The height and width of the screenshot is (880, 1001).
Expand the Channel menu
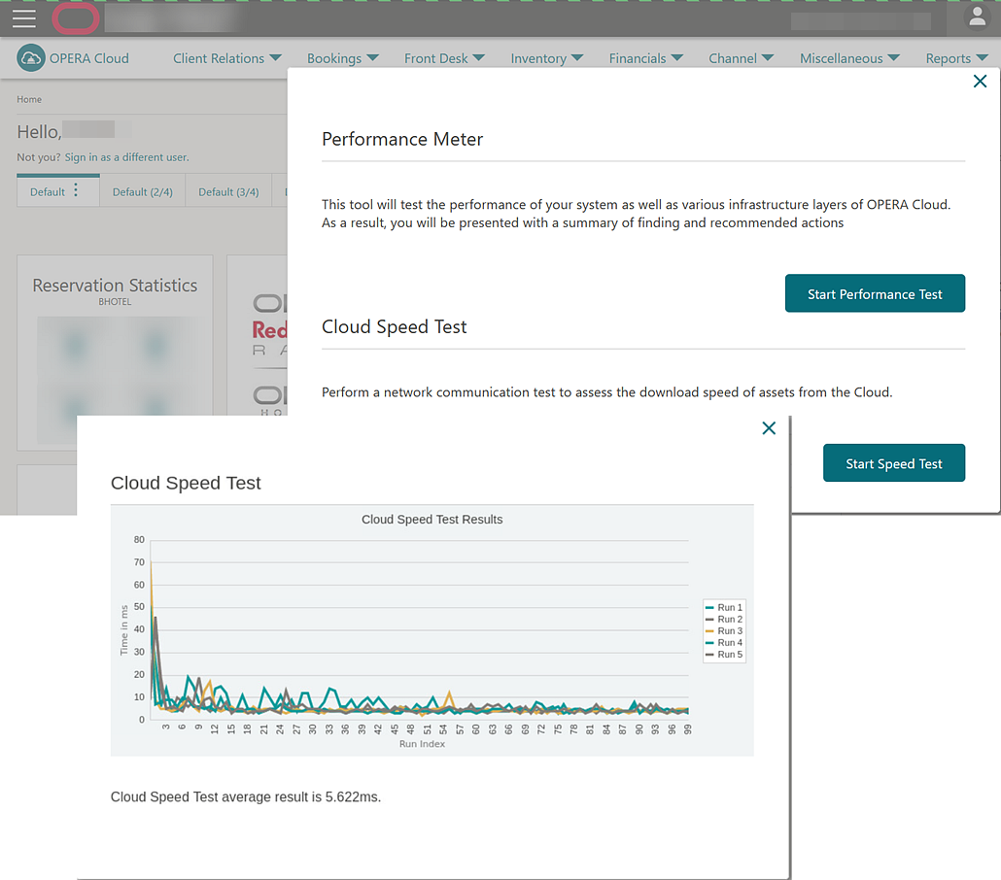click(741, 58)
